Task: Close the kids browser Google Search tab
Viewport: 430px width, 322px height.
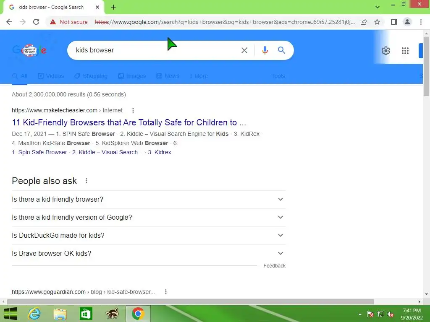Action: tap(97, 7)
